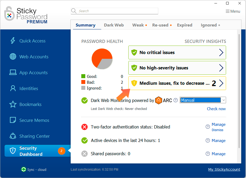Screen dimensions: 246x178
Task: Expand the No critical issues card chevron
Action: click(x=221, y=52)
